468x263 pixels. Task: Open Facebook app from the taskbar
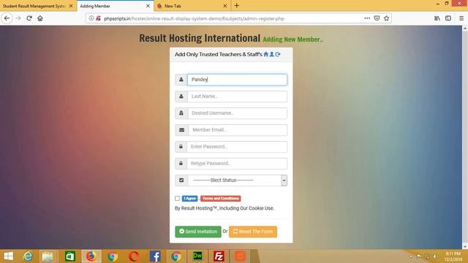tap(155, 256)
